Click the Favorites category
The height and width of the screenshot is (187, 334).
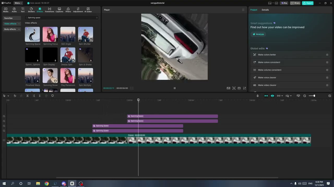pos(12,18)
